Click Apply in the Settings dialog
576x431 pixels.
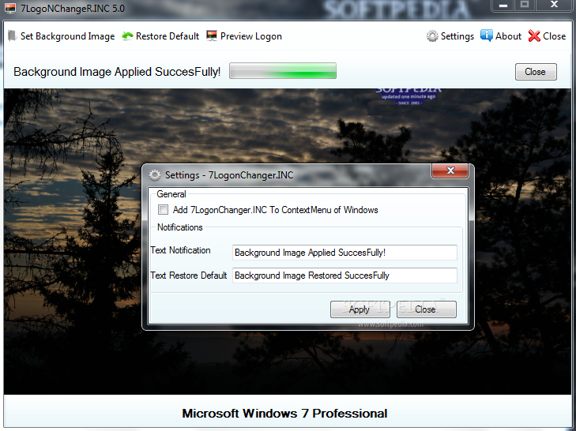pos(360,309)
